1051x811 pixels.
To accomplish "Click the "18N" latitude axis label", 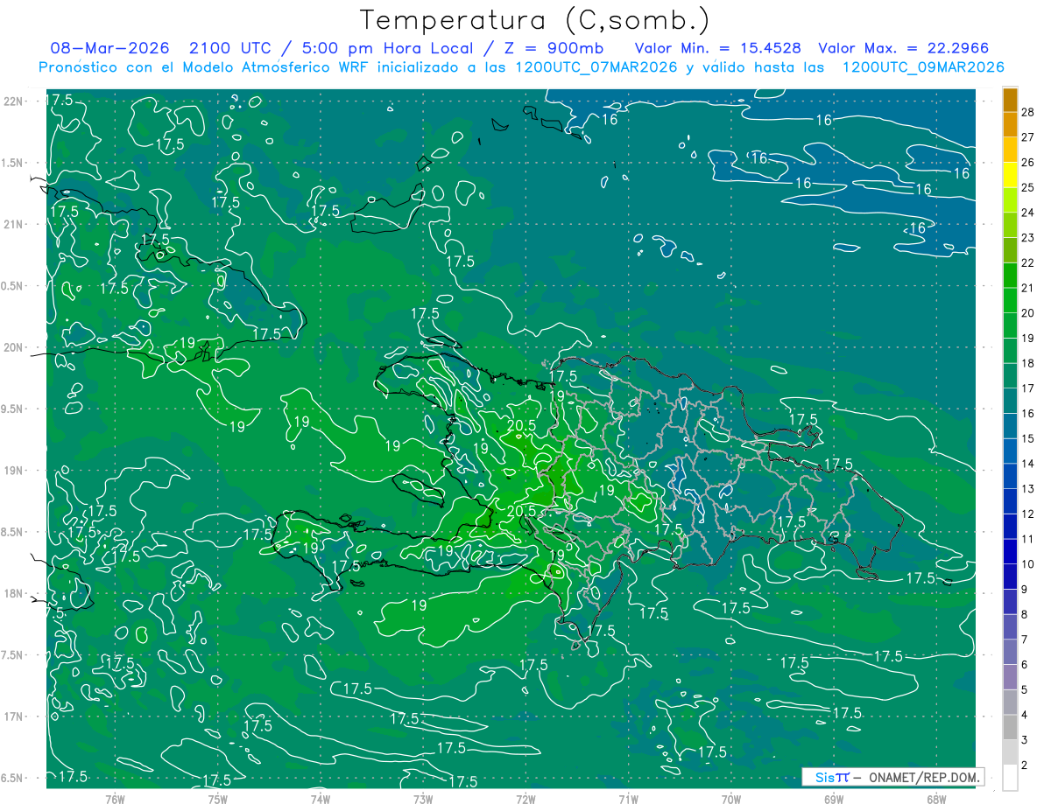I will (13, 594).
